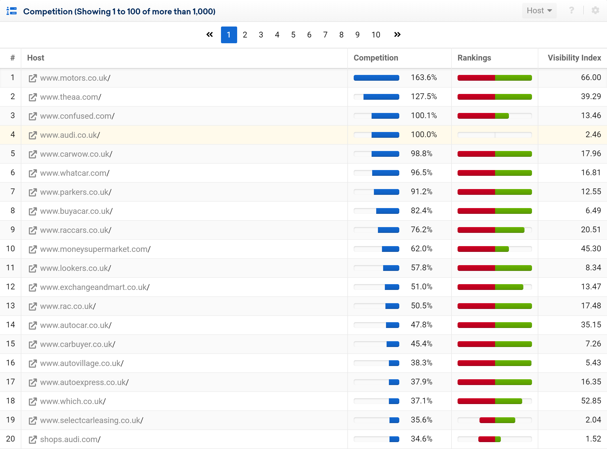
Task: Click the www.carwow.co.uk/ host link
Action: [x=76, y=154]
